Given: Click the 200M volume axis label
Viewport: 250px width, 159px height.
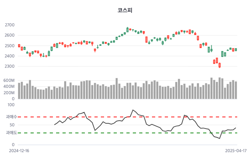Looking at the screenshot, I should [10, 93].
